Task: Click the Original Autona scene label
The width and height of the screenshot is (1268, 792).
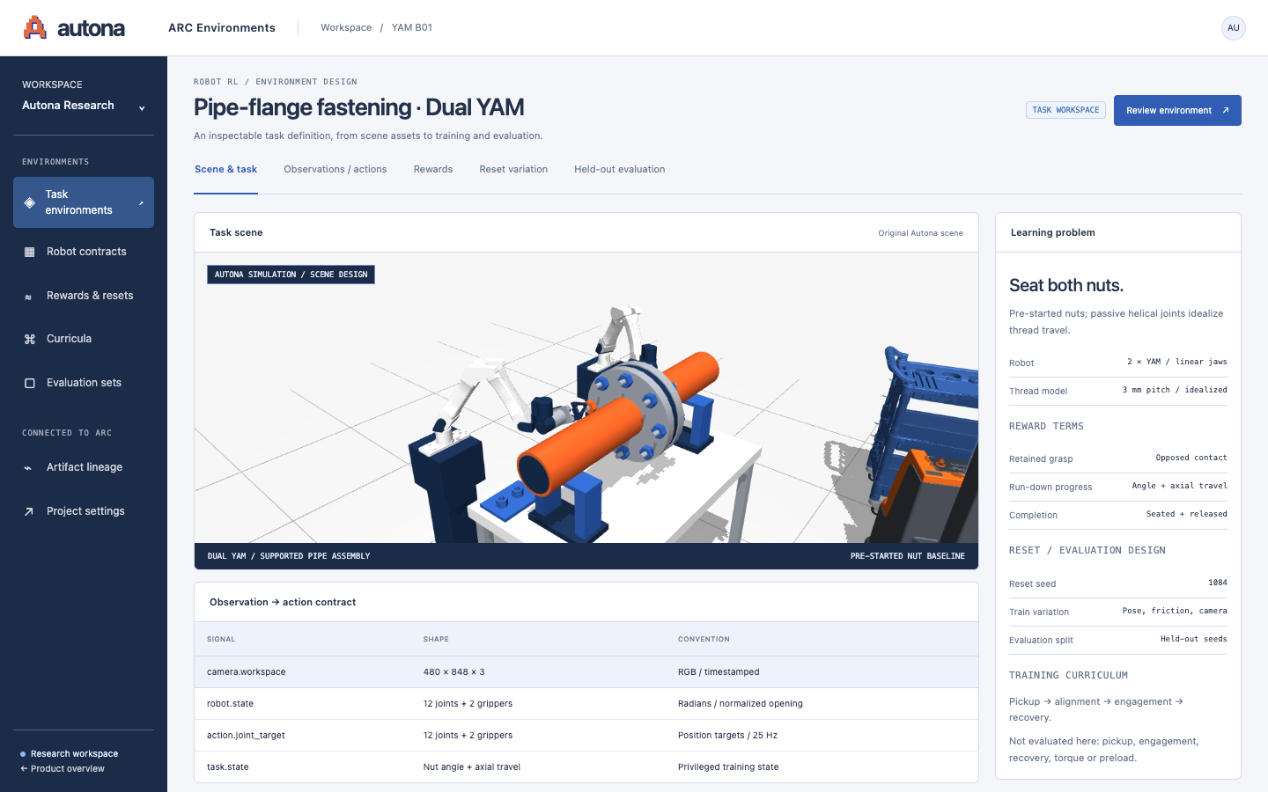Action: [x=920, y=233]
